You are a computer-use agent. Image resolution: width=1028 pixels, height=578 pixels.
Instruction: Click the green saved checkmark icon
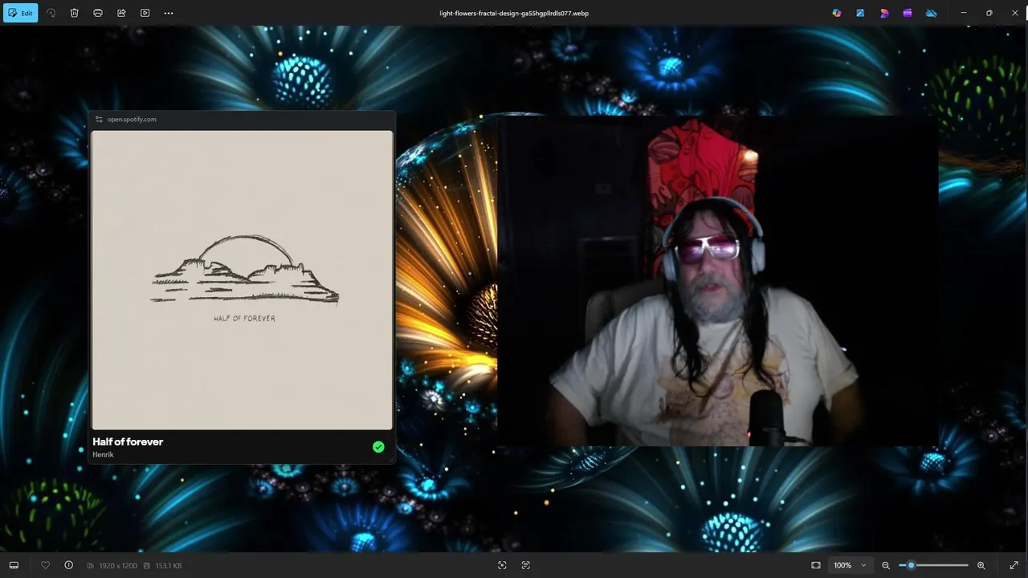(x=378, y=447)
